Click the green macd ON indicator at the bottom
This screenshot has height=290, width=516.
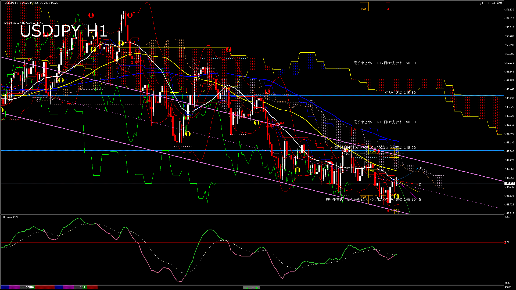coord(251,287)
